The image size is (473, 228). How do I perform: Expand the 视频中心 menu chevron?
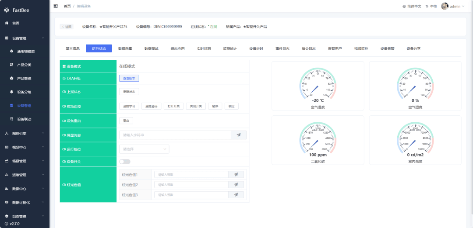click(x=43, y=147)
